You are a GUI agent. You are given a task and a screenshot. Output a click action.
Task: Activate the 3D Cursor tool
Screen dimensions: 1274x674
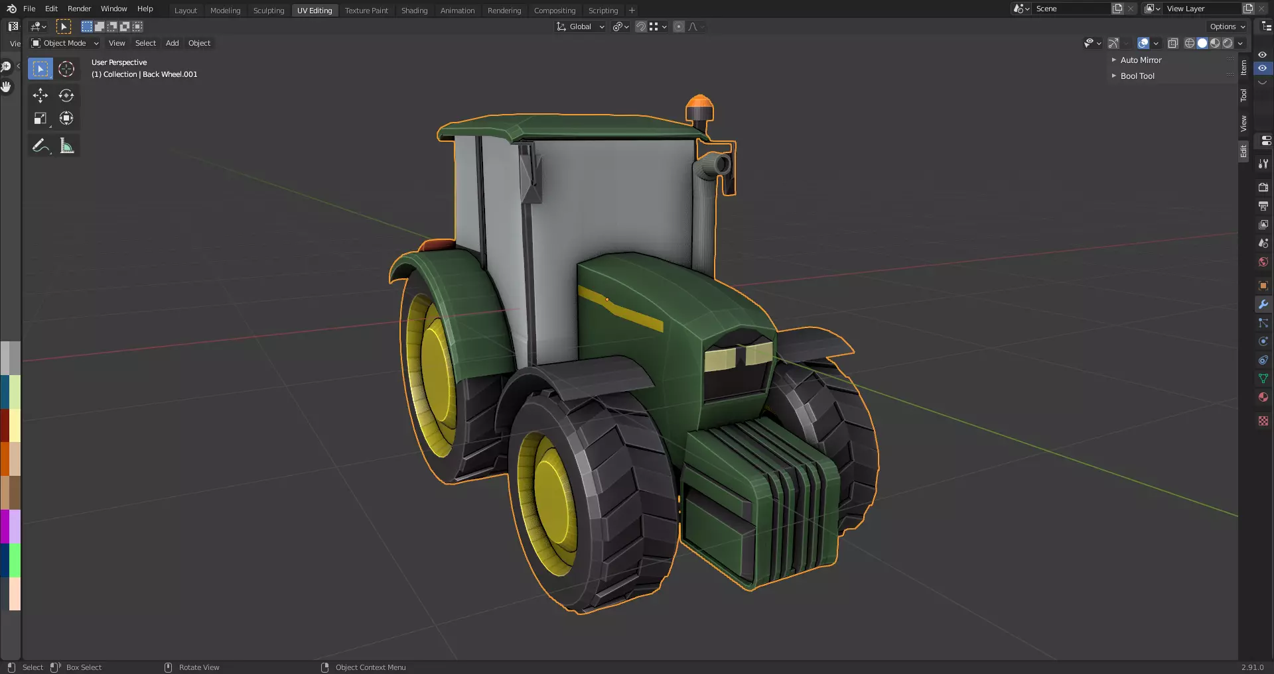(66, 69)
